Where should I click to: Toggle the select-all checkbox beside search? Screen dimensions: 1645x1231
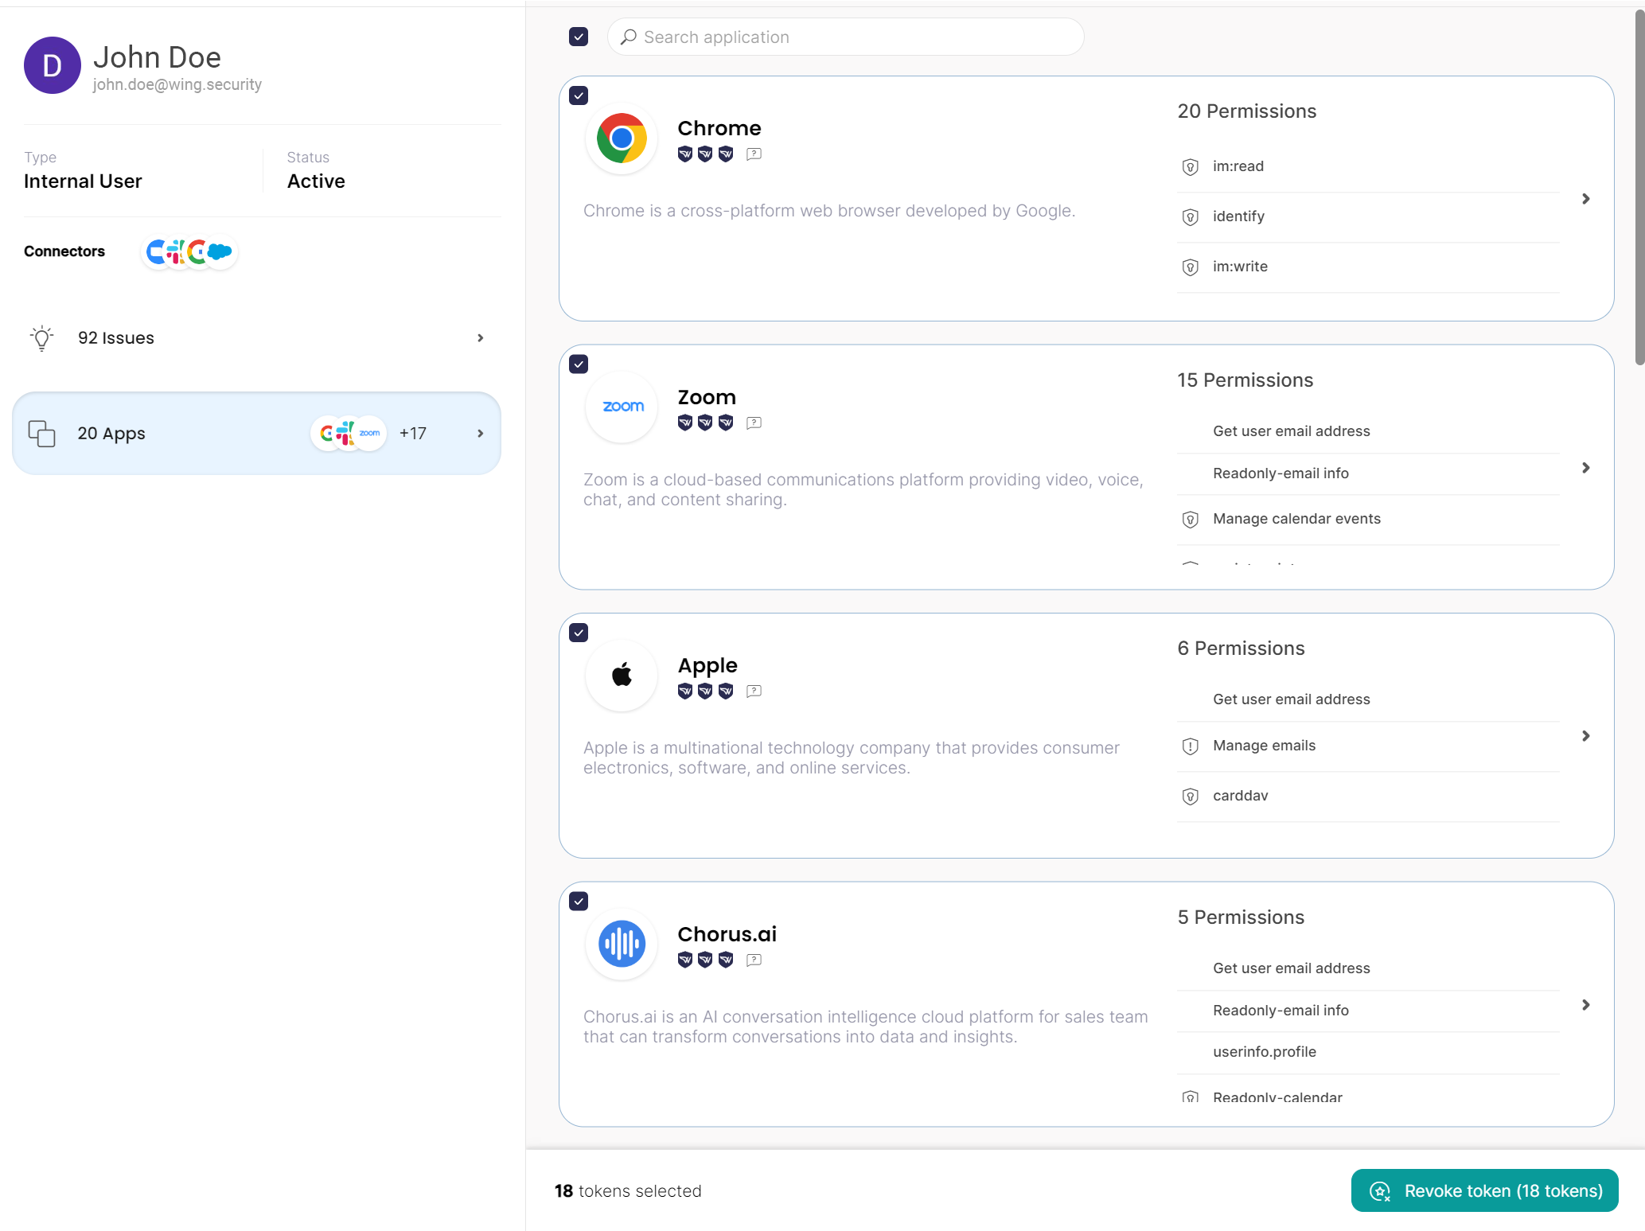click(579, 37)
